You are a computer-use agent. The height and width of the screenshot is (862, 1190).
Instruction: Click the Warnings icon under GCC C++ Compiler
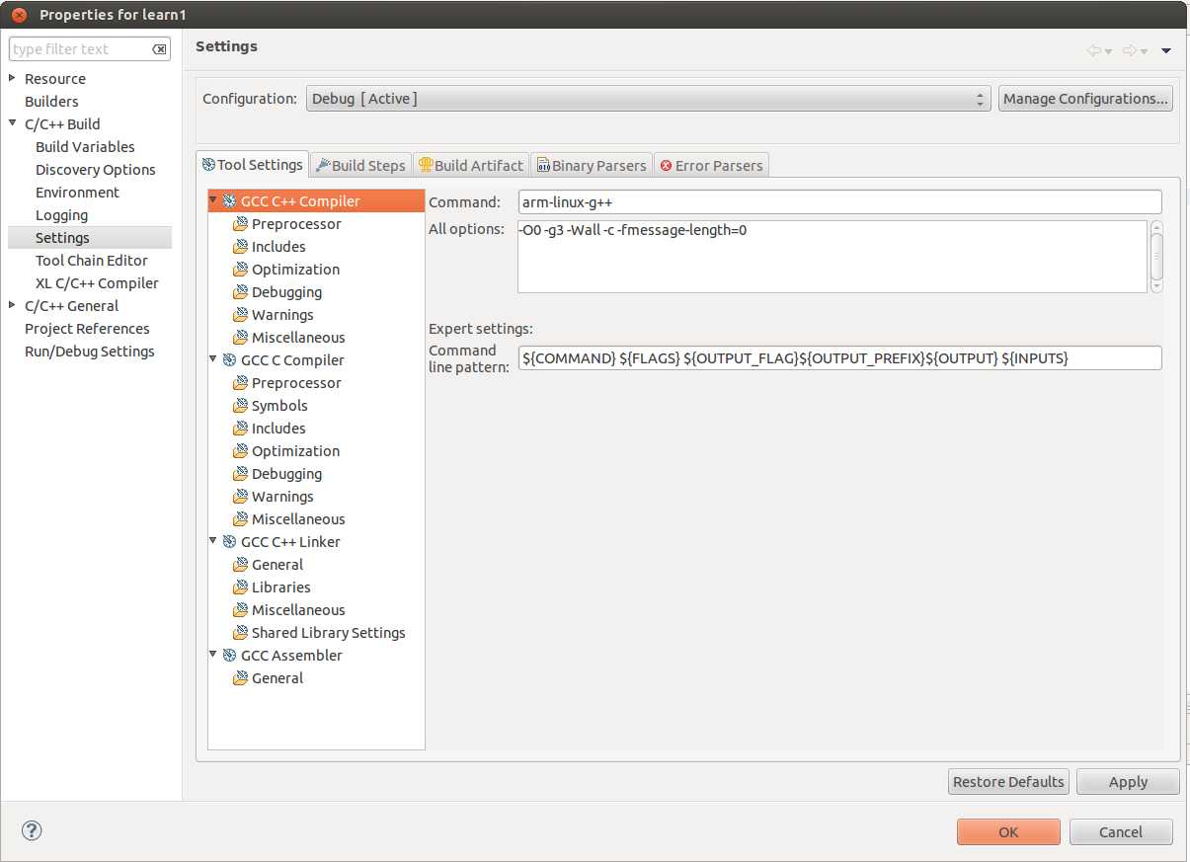[x=240, y=315]
